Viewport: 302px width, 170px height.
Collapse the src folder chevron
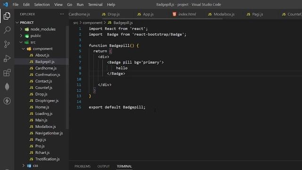click(x=21, y=42)
